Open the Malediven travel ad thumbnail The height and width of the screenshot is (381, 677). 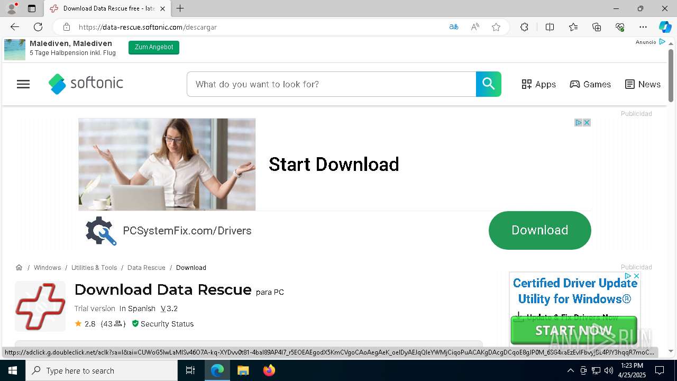pos(15,50)
